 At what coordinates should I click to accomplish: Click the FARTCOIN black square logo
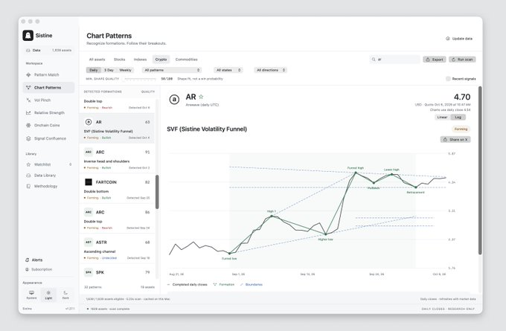coord(89,182)
